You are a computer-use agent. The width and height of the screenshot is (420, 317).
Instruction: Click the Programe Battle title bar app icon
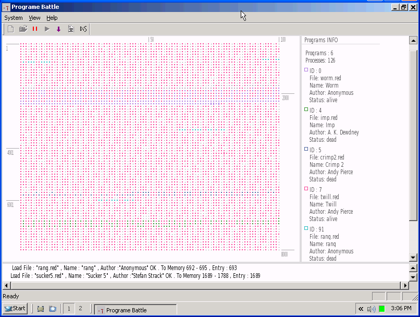pyautogui.click(x=6, y=7)
